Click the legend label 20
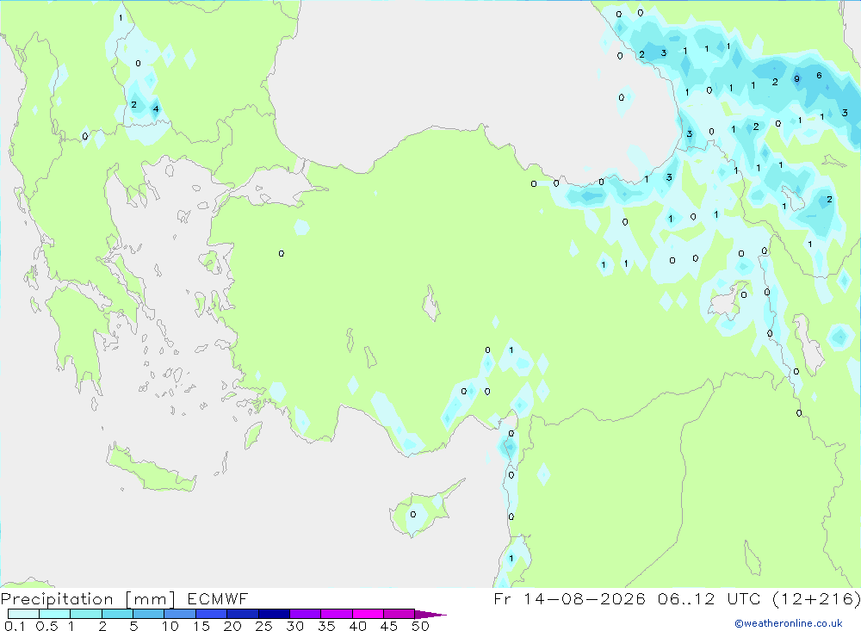861x631 pixels. (232, 626)
